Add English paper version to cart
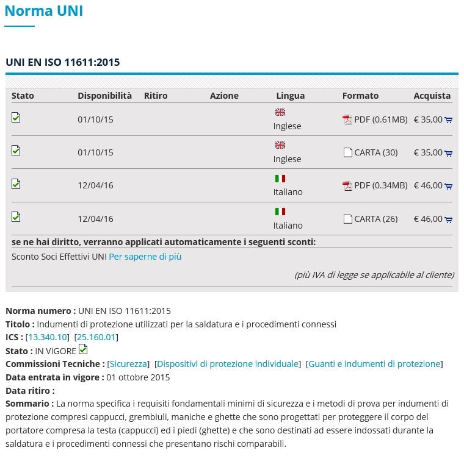The width and height of the screenshot is (464, 456). [x=448, y=153]
